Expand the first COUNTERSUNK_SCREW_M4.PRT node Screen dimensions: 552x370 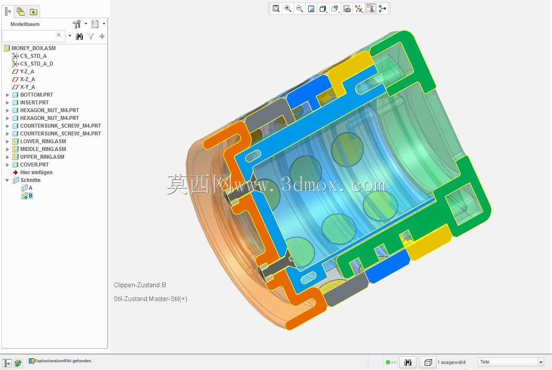pyautogui.click(x=7, y=126)
